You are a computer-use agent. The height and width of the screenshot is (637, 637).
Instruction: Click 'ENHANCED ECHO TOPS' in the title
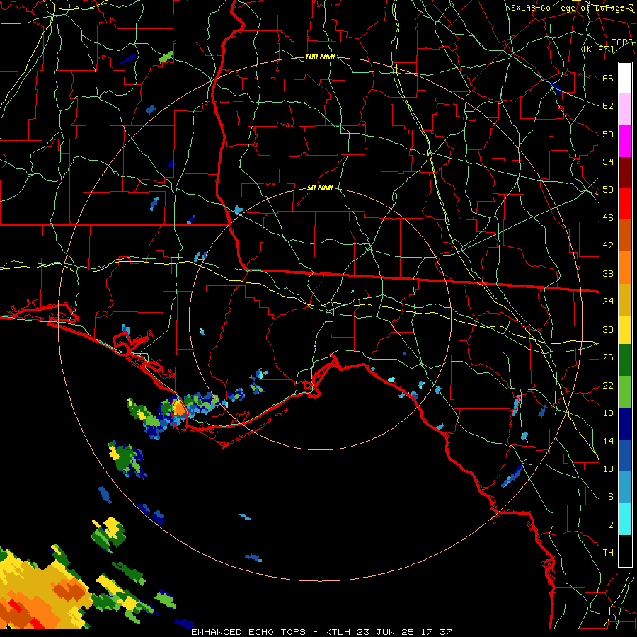(248, 632)
